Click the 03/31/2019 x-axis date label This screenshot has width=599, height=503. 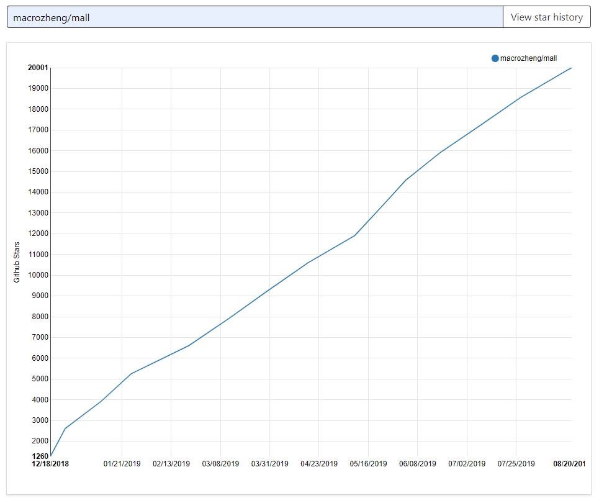click(x=269, y=464)
